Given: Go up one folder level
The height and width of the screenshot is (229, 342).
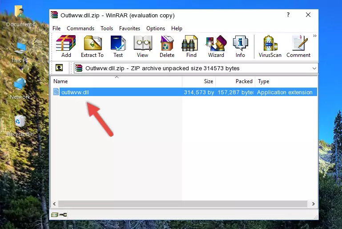Looking at the screenshot, I should click(x=59, y=68).
